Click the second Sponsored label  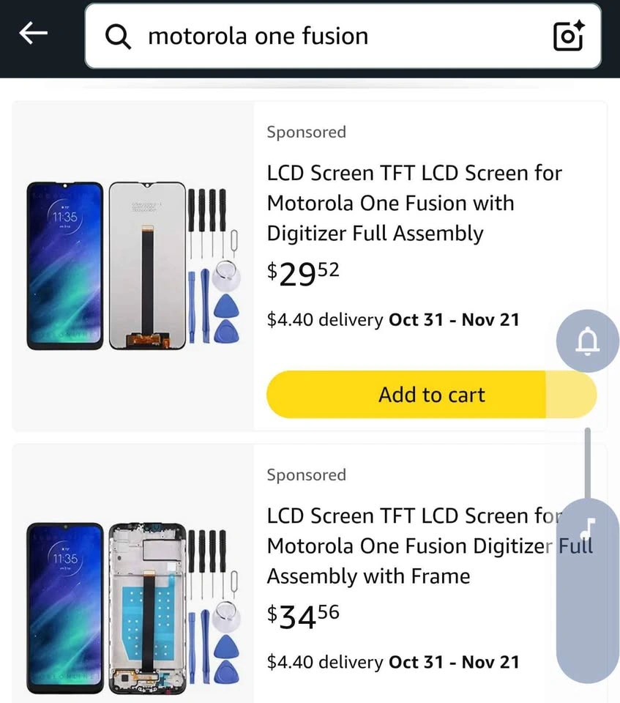tap(306, 475)
